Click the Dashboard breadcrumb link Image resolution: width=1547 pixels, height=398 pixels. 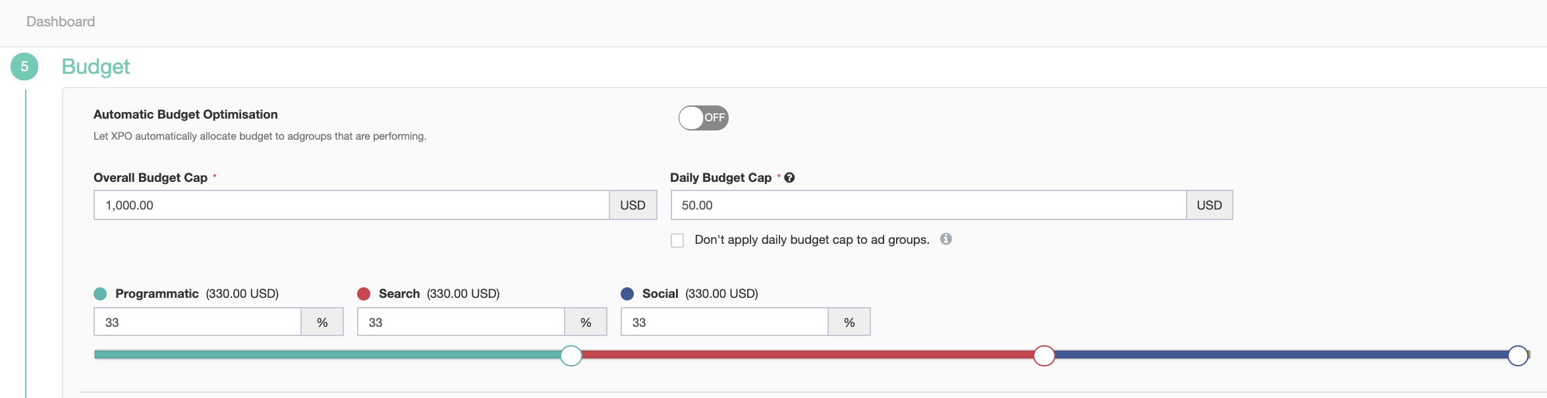(x=61, y=22)
